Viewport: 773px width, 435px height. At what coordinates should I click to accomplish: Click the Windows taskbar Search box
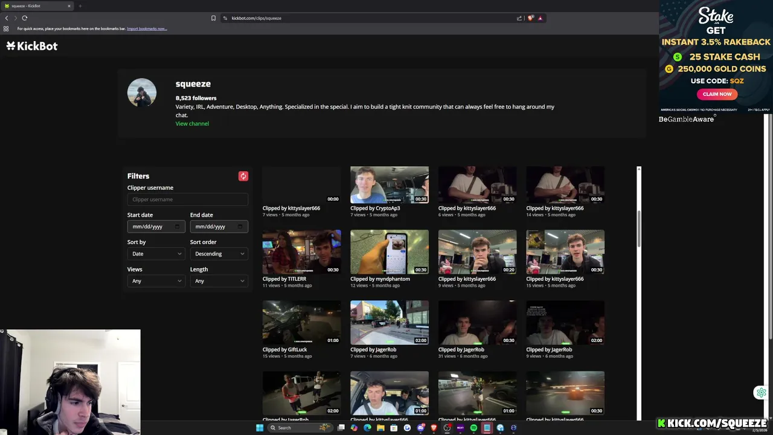(x=301, y=428)
